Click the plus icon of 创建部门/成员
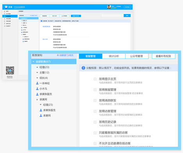The width and height of the screenshot is (183, 153). pyautogui.click(x=58, y=55)
